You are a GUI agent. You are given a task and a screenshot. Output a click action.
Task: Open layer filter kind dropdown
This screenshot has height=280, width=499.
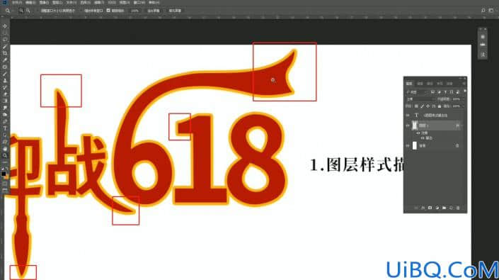point(416,92)
